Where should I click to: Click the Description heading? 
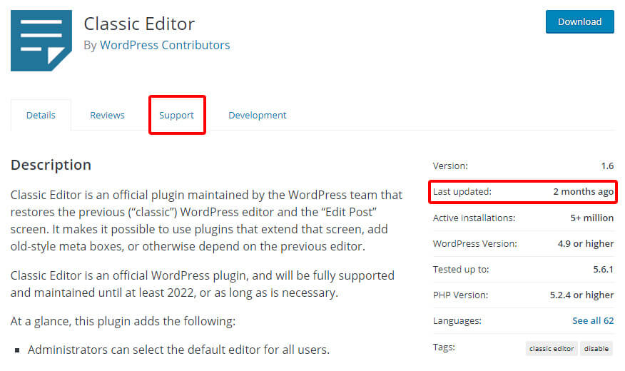point(51,165)
